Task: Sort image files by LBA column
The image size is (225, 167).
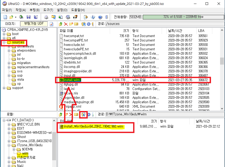Action: click(204, 31)
